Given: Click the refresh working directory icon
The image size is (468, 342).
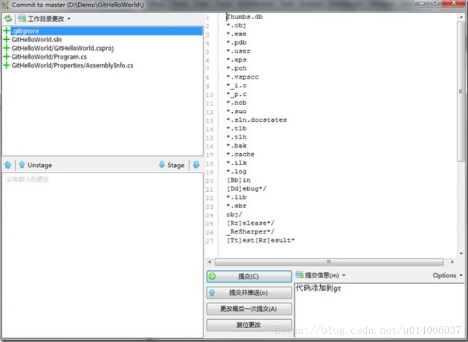Looking at the screenshot, I should pyautogui.click(x=8, y=18).
